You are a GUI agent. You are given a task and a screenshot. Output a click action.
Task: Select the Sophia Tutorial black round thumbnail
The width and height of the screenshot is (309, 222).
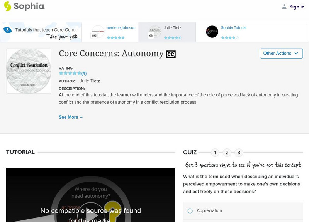point(212,32)
